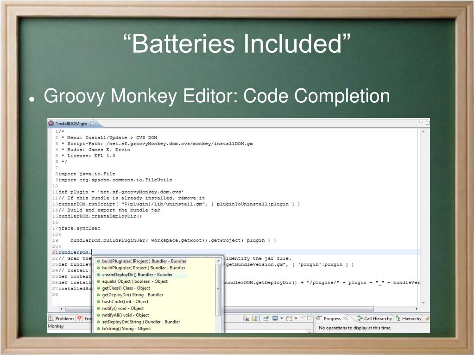This screenshot has width=474, height=355.
Task: Open the Error Log view tab
Action: click(84, 318)
